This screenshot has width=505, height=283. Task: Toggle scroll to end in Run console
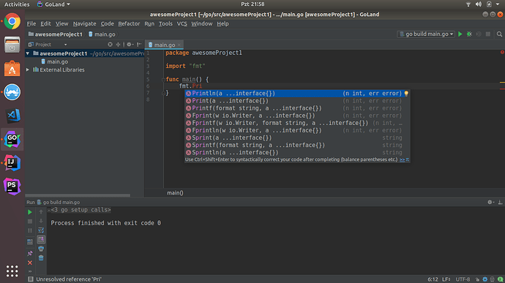[x=41, y=240]
